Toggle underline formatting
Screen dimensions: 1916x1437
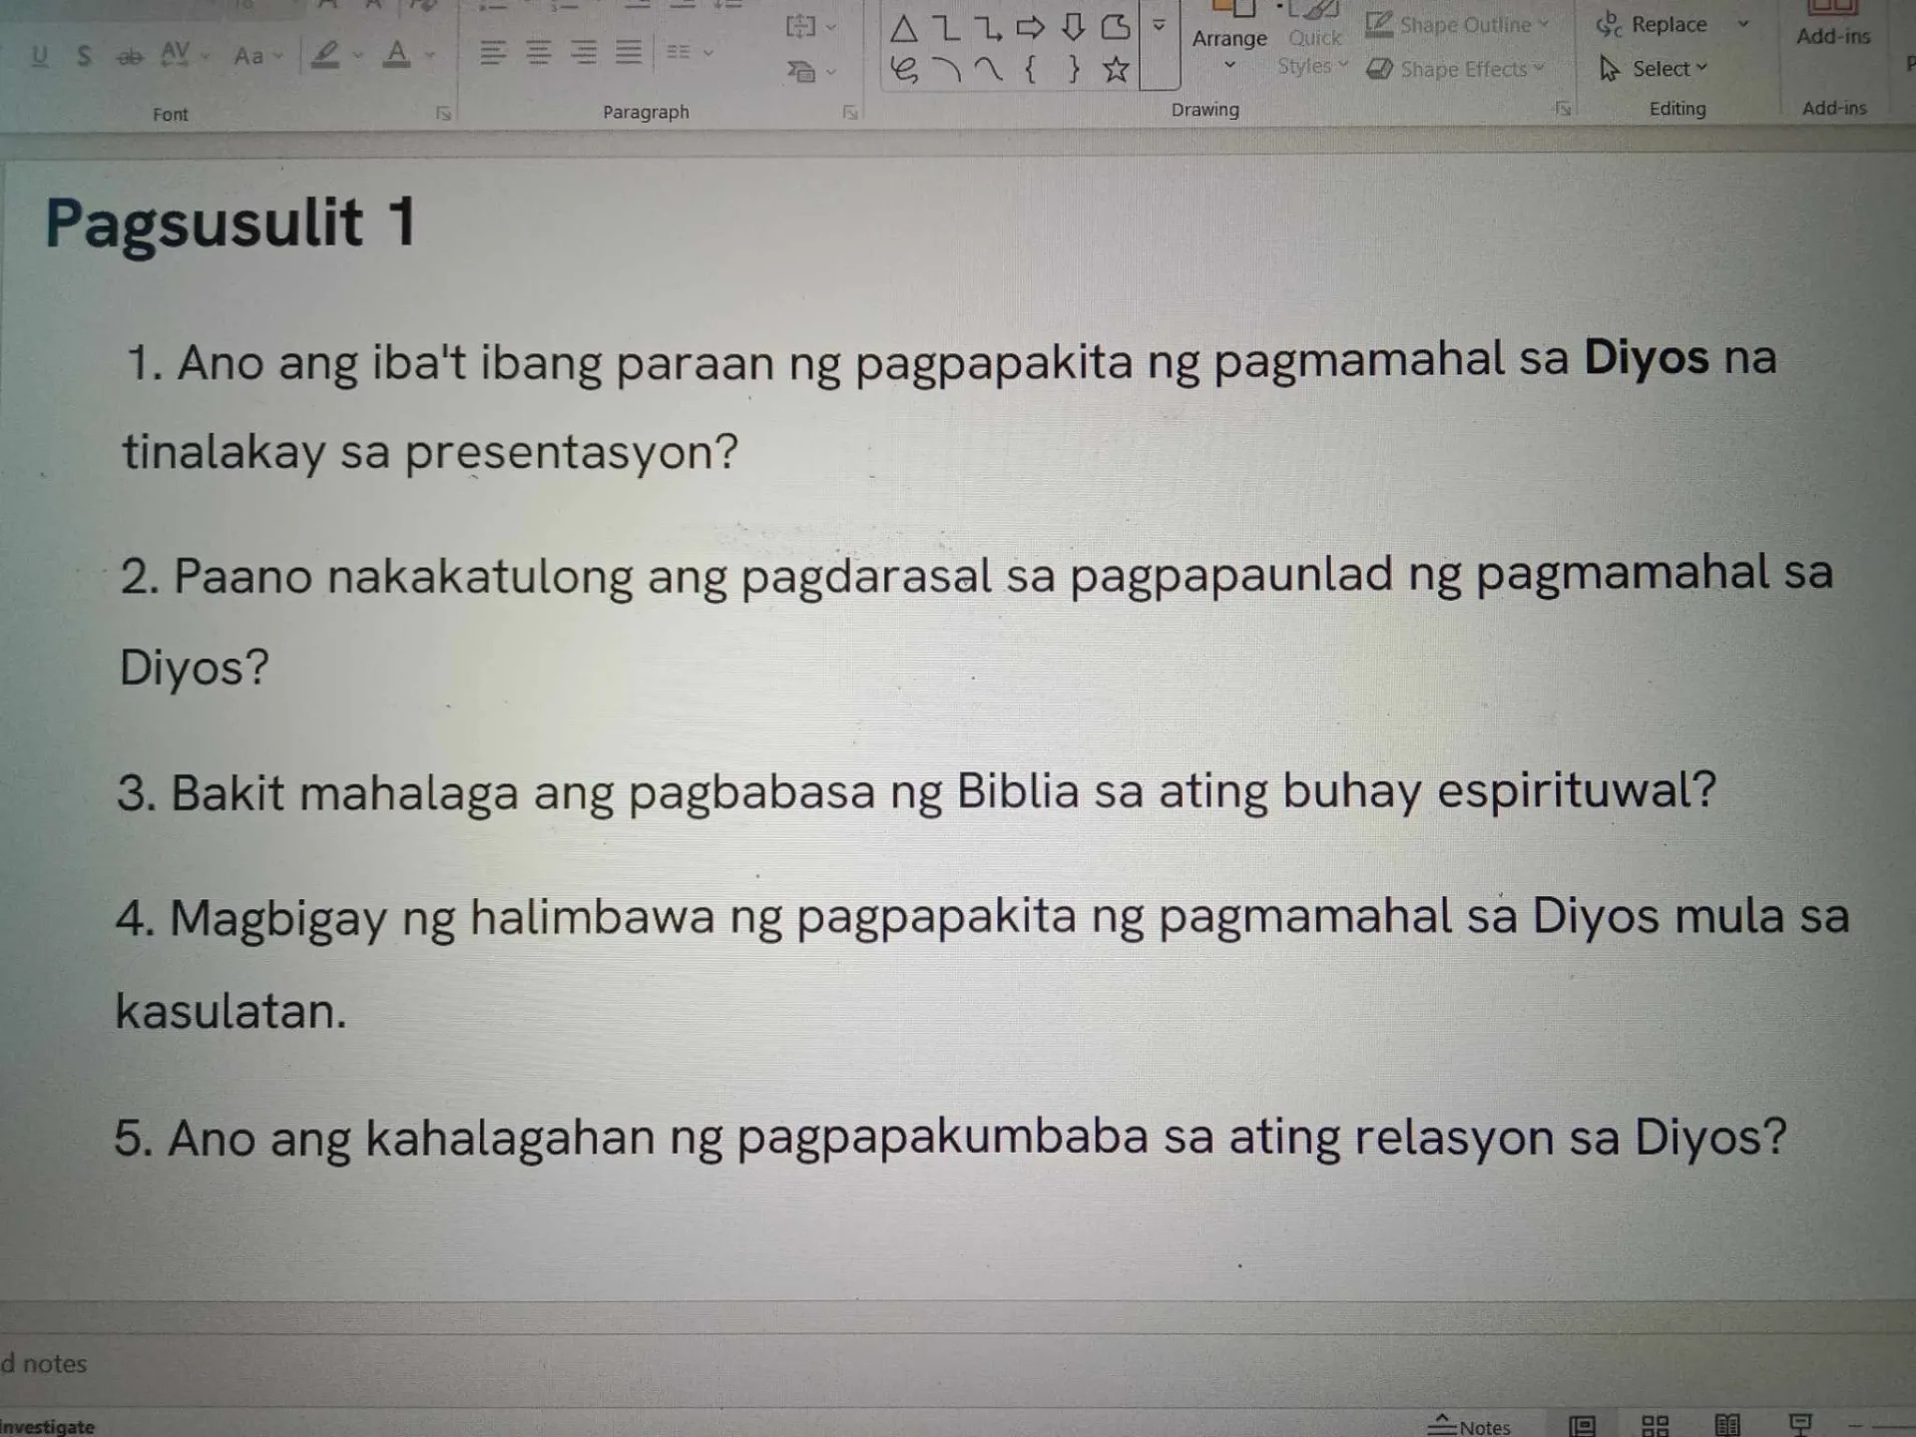tap(38, 56)
